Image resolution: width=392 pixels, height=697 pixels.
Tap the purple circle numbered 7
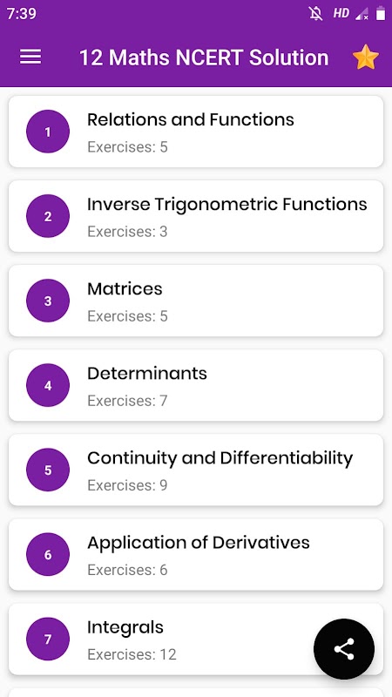[x=48, y=639]
